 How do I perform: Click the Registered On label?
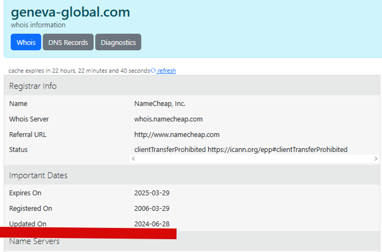[x=31, y=208]
